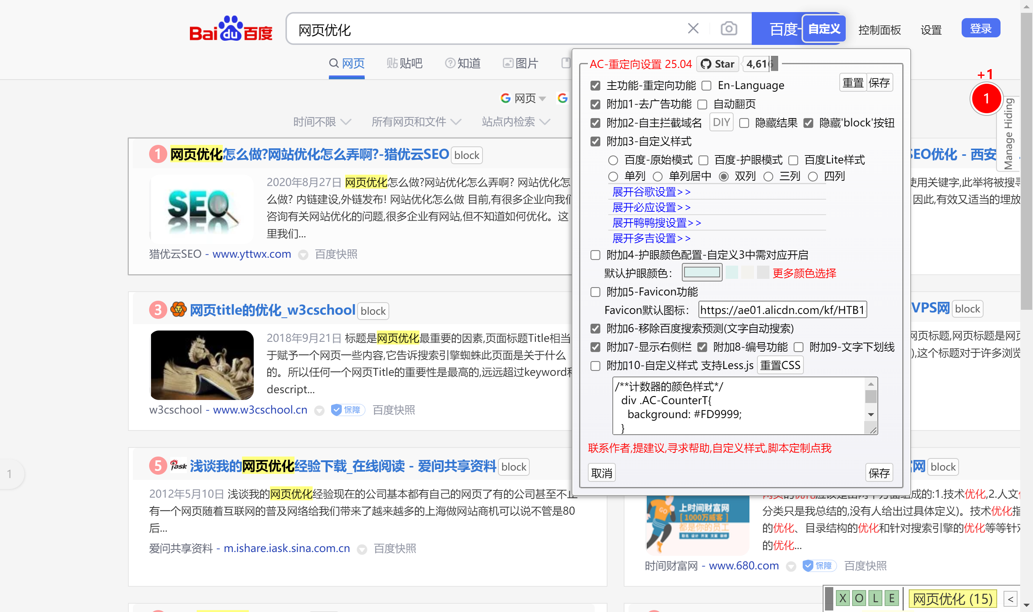Switch to the 图片 tab
The height and width of the screenshot is (612, 1033).
(x=521, y=63)
